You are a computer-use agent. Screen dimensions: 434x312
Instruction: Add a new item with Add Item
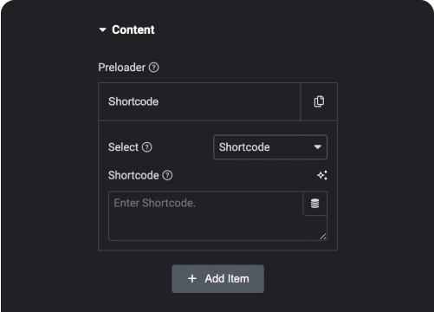coord(217,279)
